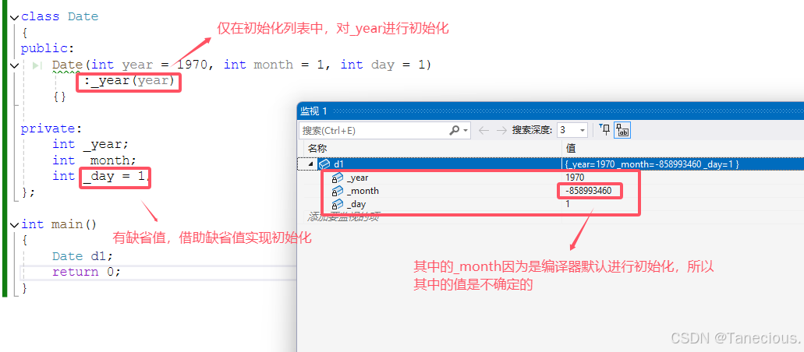This screenshot has width=804, height=352.
Task: Click the run-to-here arrow glyph before Date constructor
Action: [37, 65]
